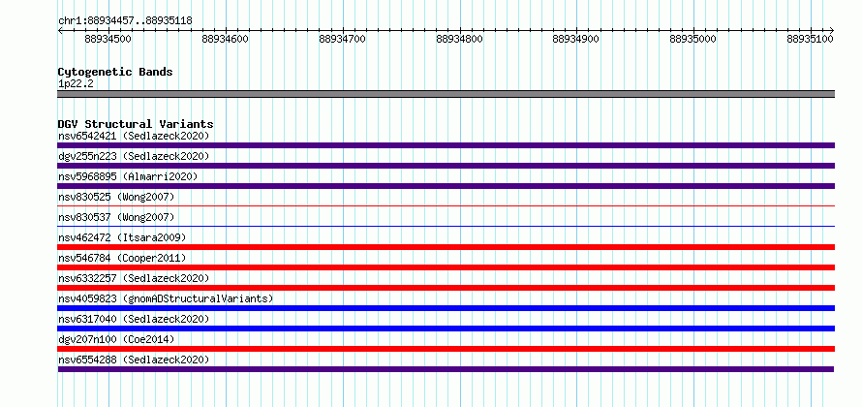The width and height of the screenshot is (862, 407).
Task: Open the nsv4059823 (gnomADStructuralVariants) label
Action: [x=166, y=298]
